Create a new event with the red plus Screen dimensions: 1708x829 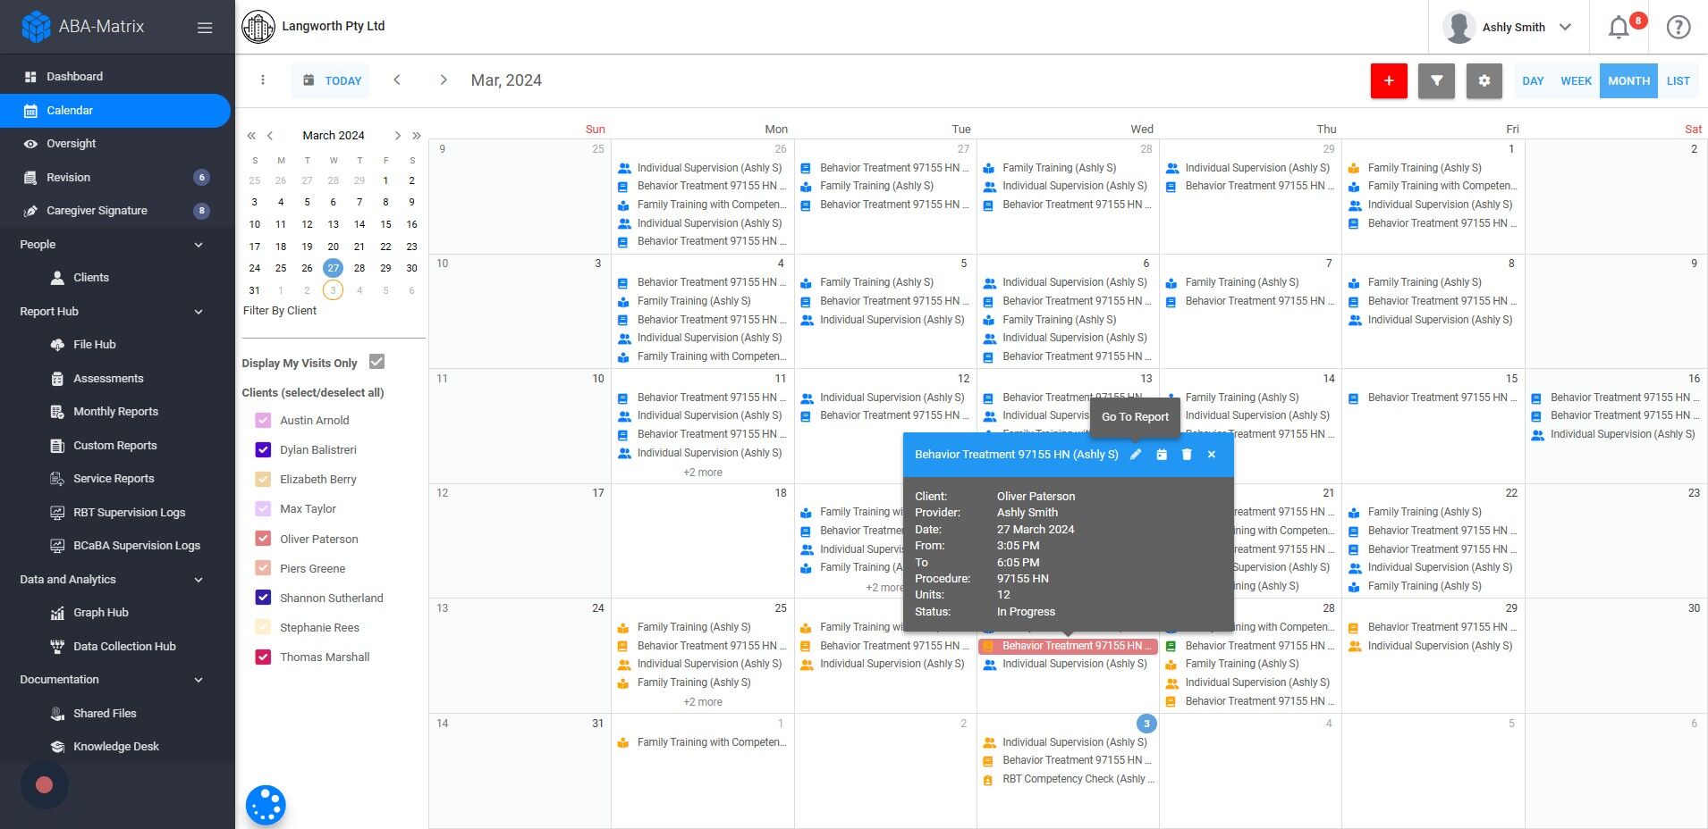tap(1389, 80)
